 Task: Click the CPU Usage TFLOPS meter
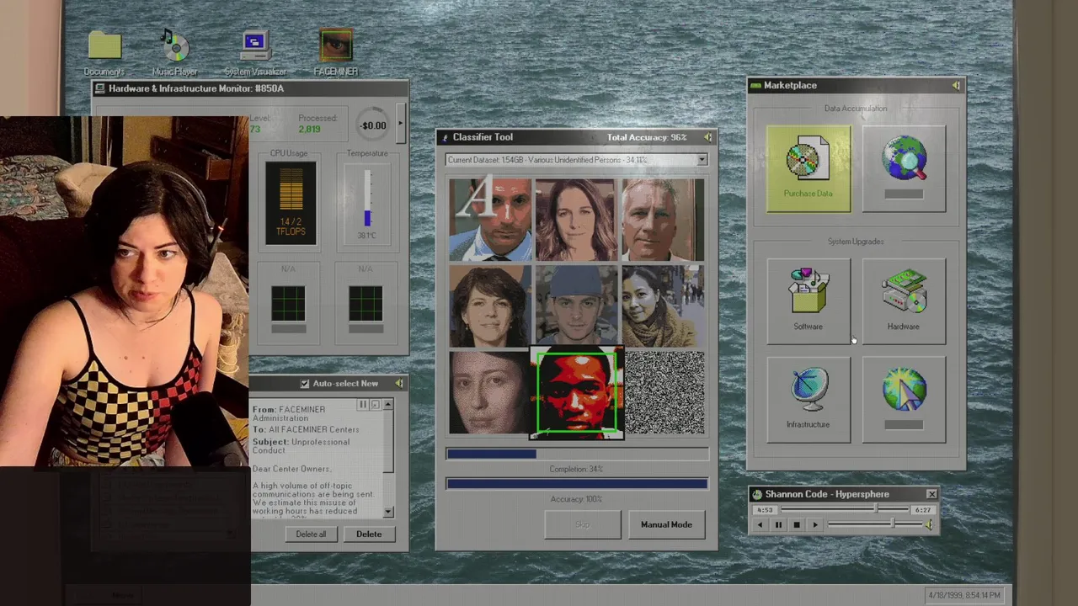(x=291, y=203)
